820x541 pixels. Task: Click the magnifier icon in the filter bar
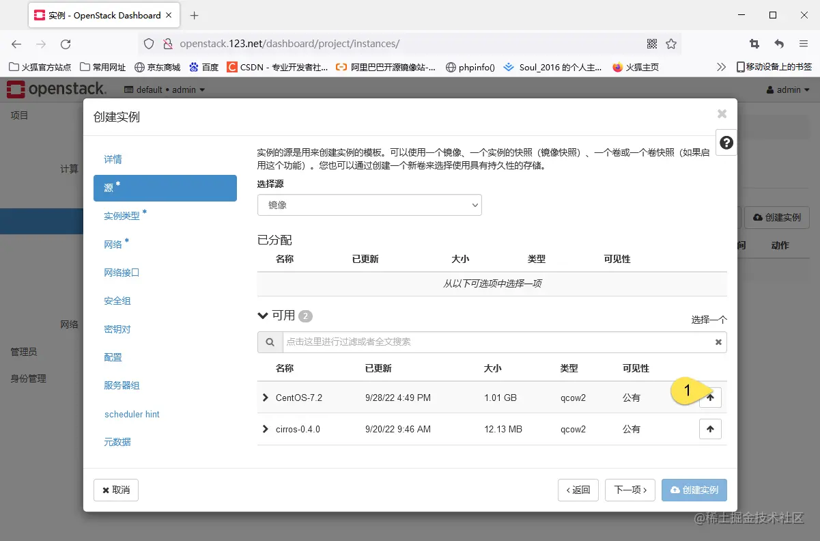(270, 342)
